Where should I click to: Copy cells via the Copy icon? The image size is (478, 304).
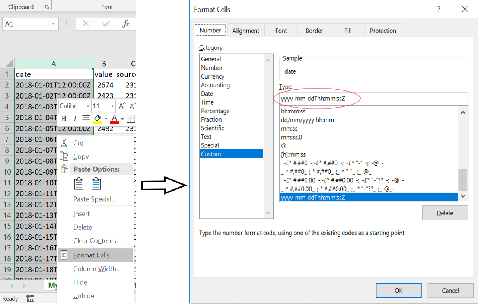(64, 156)
